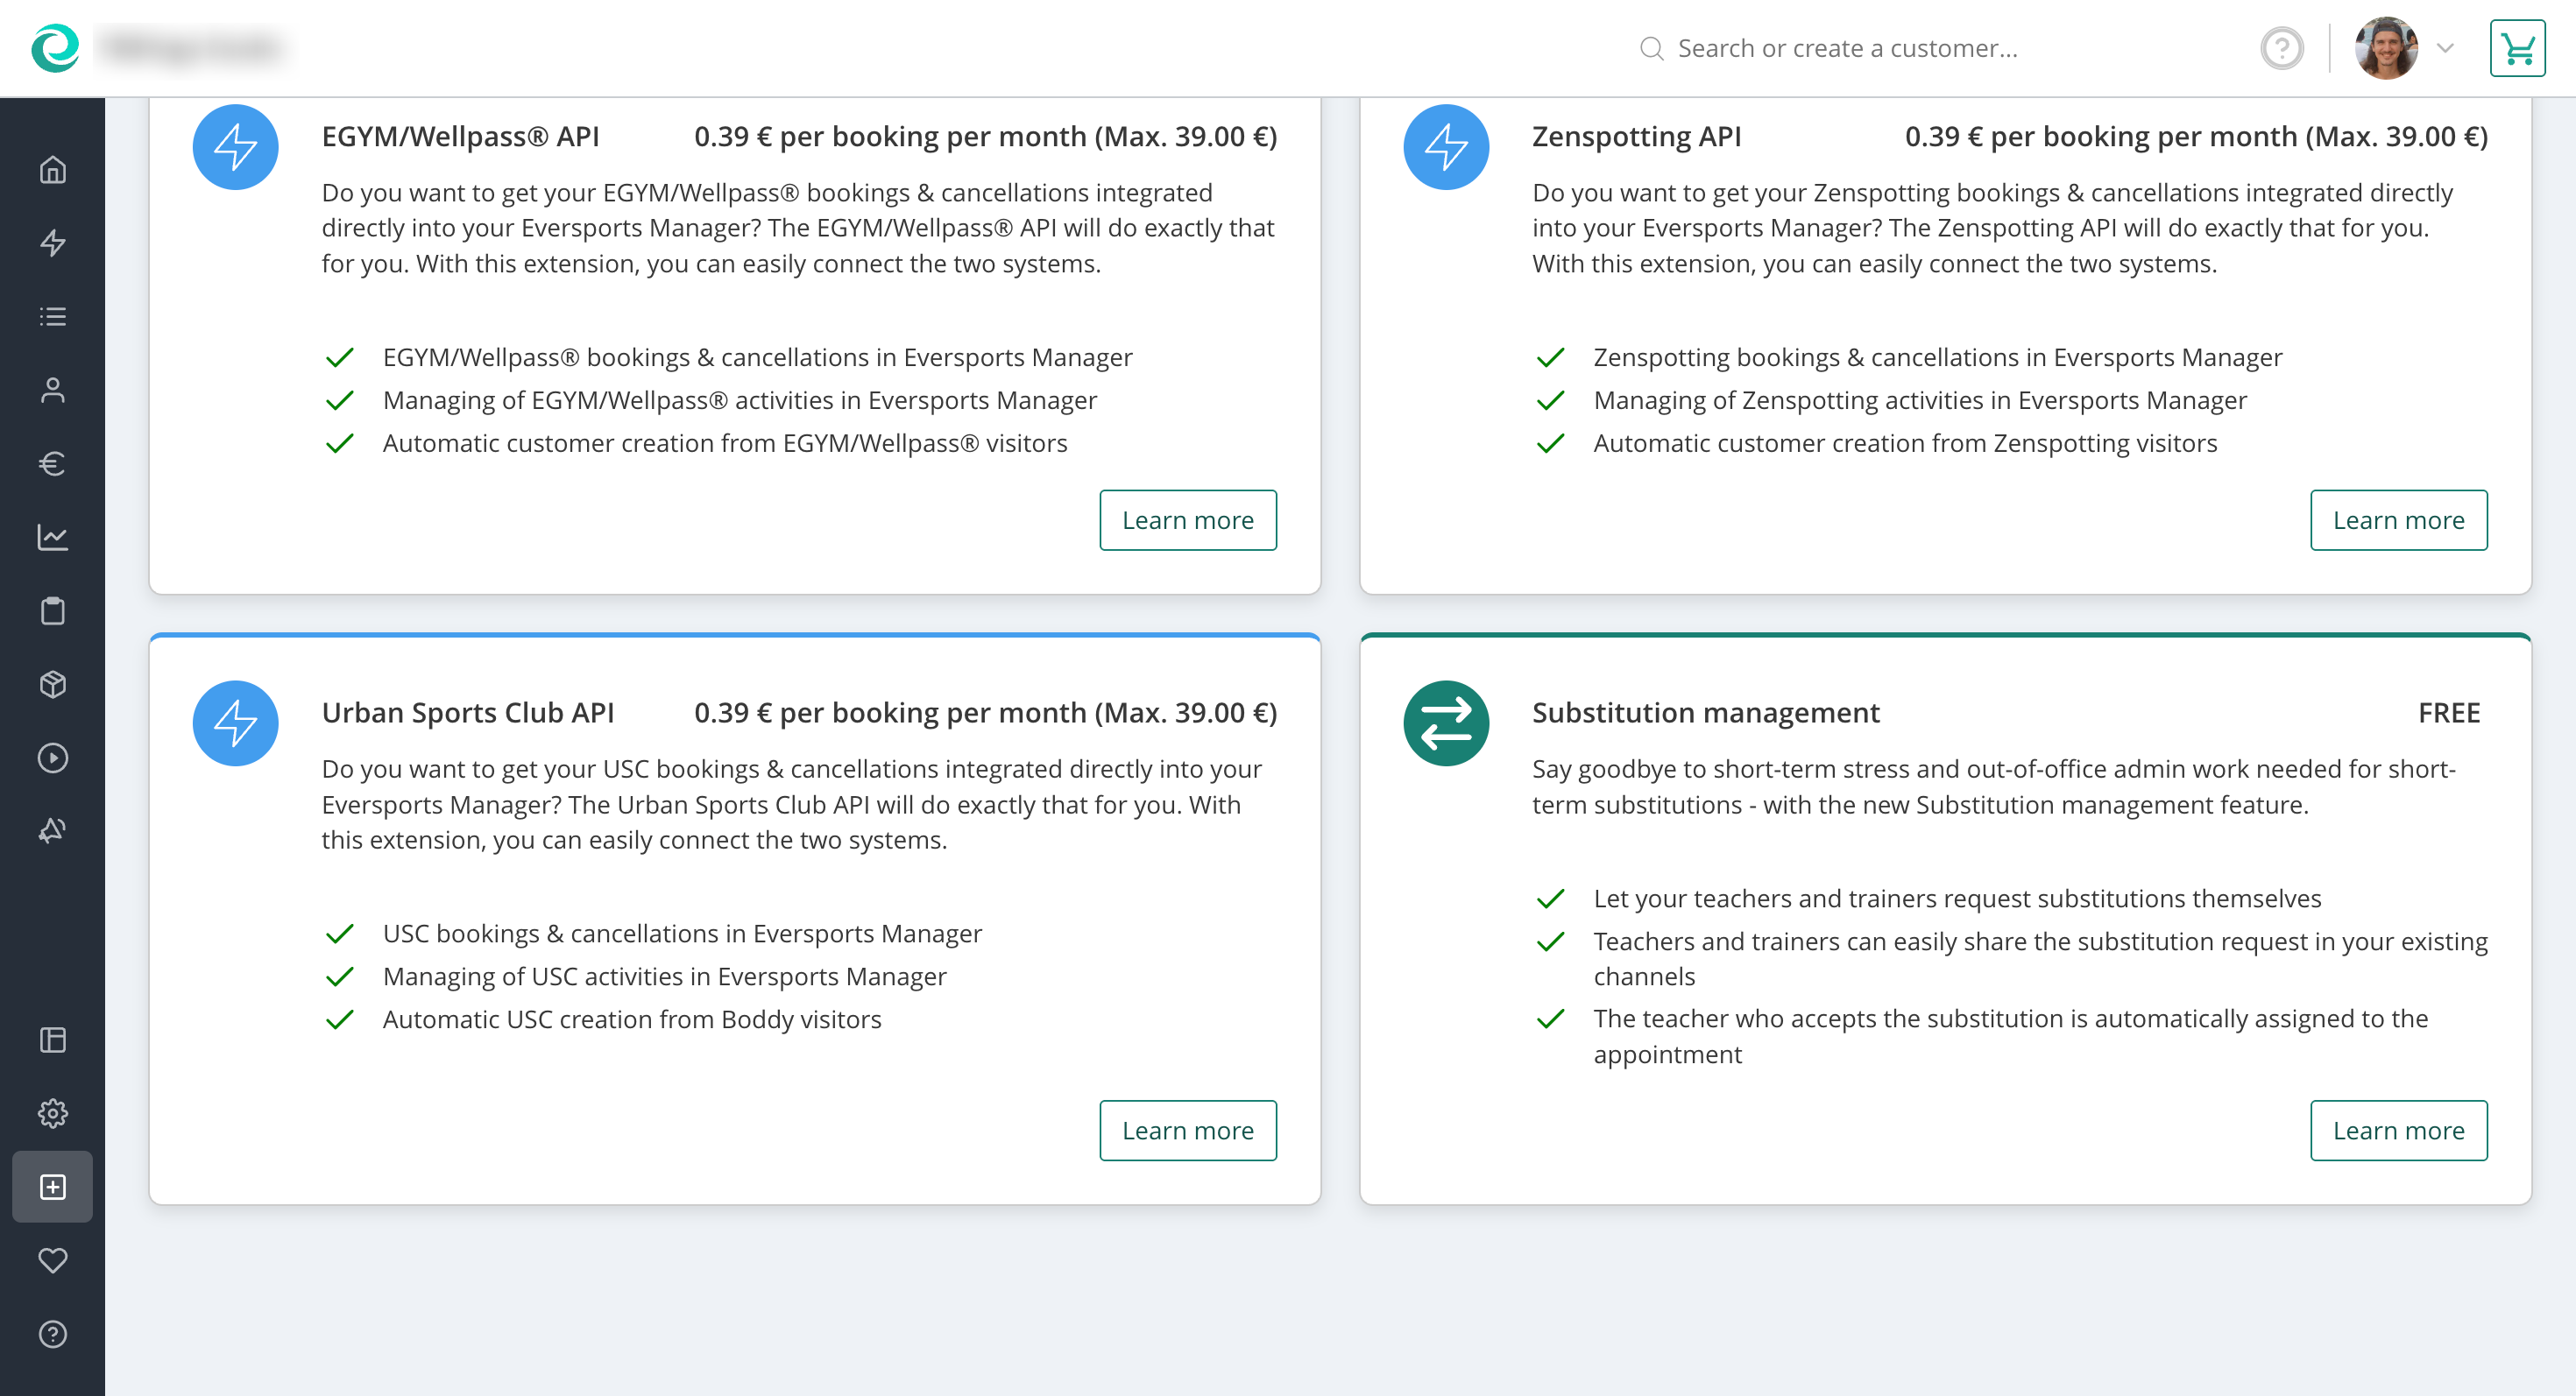This screenshot has width=2576, height=1396.
Task: Click the heart sidebar icon
Action: click(52, 1260)
